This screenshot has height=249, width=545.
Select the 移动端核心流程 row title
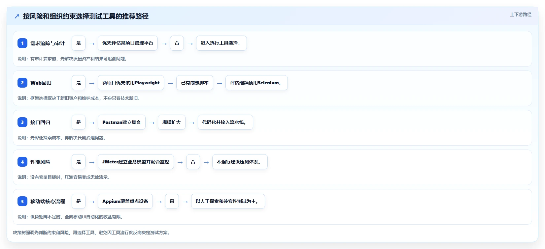tap(48, 201)
